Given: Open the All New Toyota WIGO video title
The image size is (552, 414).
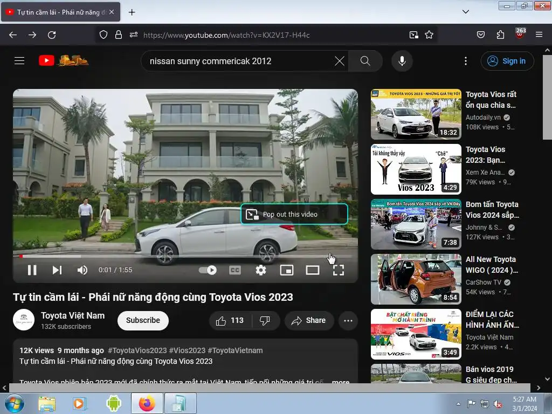Looking at the screenshot, I should point(492,264).
